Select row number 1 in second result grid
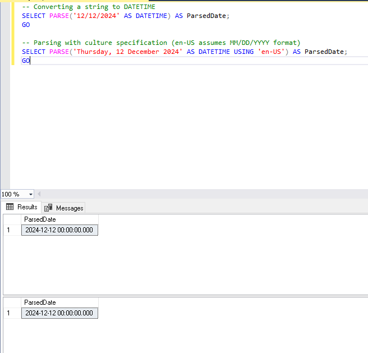The width and height of the screenshot is (368, 353). click(12, 313)
